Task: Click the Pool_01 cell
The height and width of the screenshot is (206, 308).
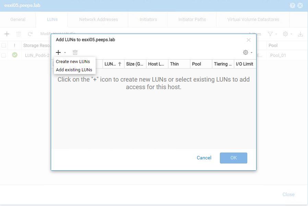Action: pos(278,56)
